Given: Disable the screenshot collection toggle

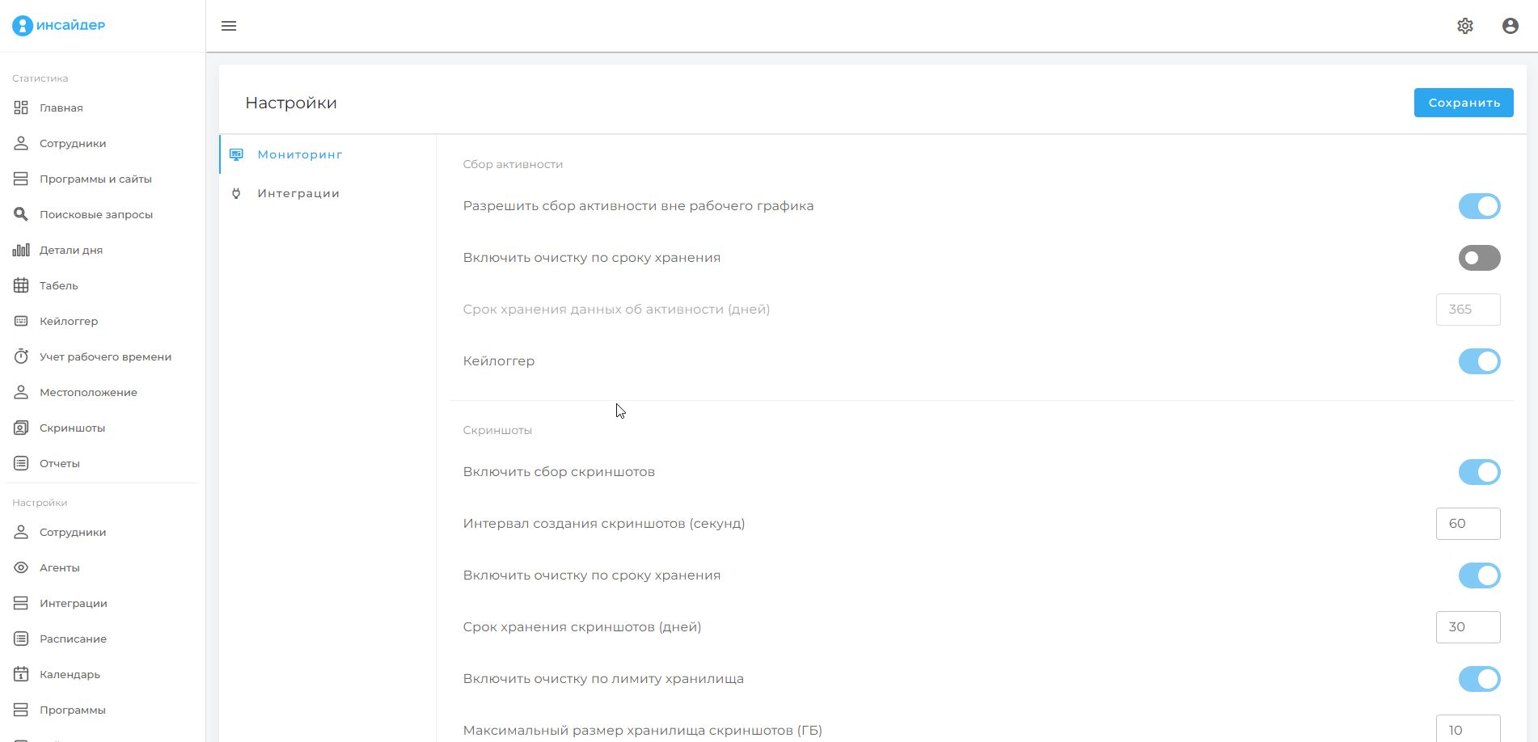Looking at the screenshot, I should click(x=1478, y=472).
